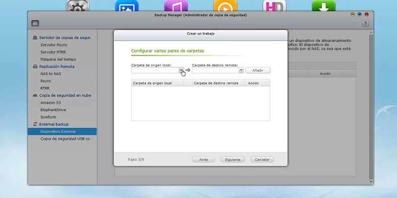Click the Acción column header in dialog
Viewport: 397px width, 198px height.
pos(253,83)
